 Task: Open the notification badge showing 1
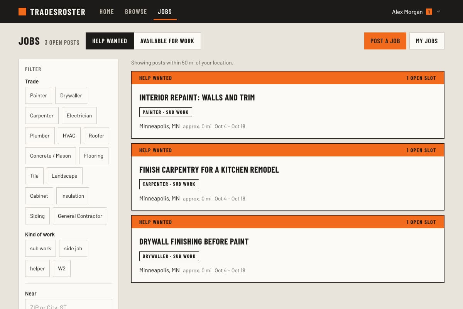(429, 12)
